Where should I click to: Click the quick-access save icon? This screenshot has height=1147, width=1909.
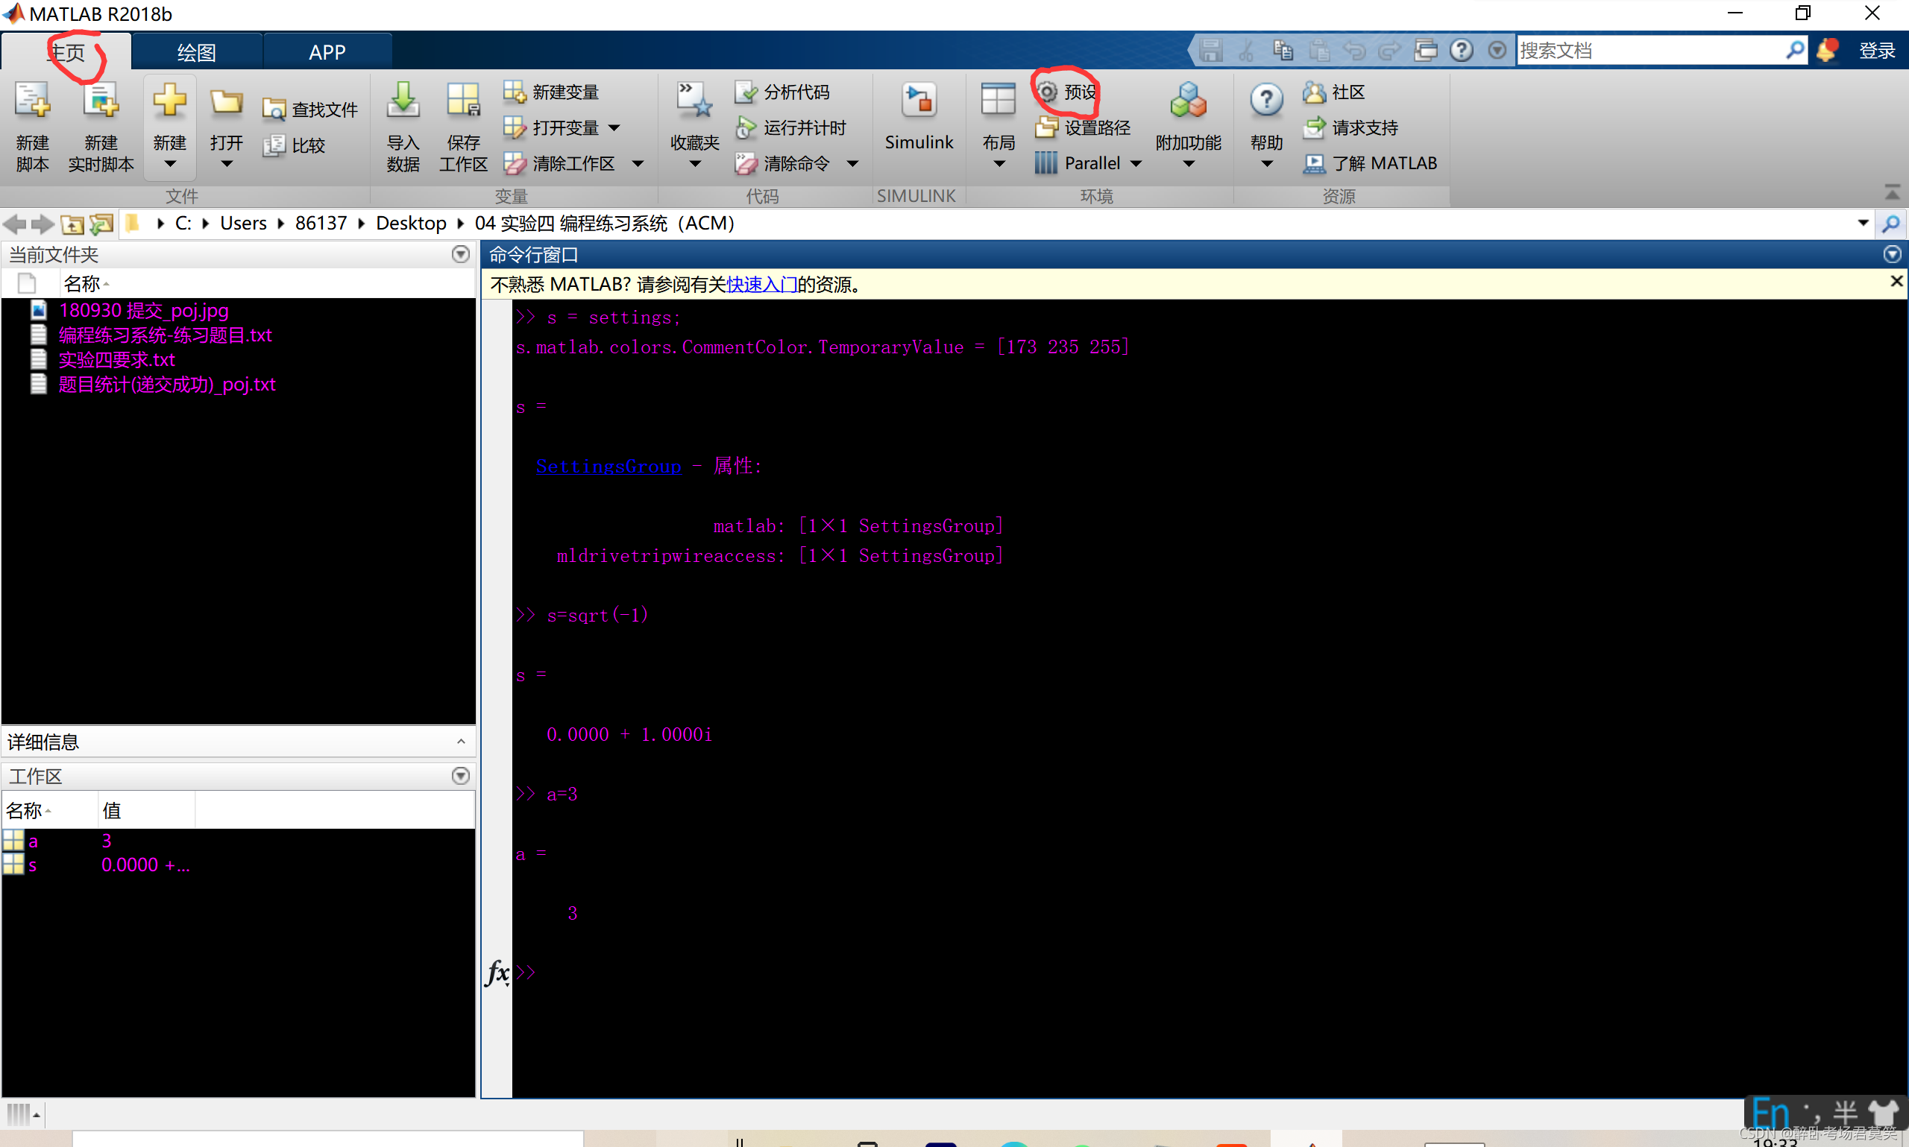pos(1211,50)
